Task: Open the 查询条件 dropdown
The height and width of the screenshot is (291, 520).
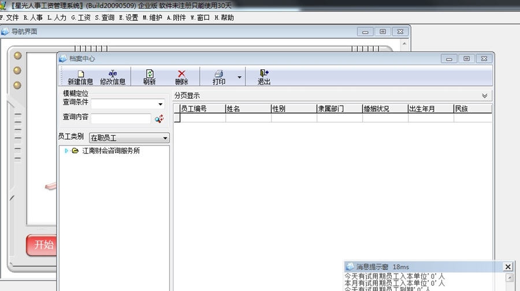Action: [x=161, y=104]
